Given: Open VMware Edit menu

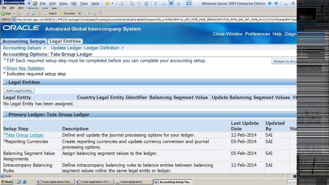Looking at the screenshot, I should (x=52, y=4).
